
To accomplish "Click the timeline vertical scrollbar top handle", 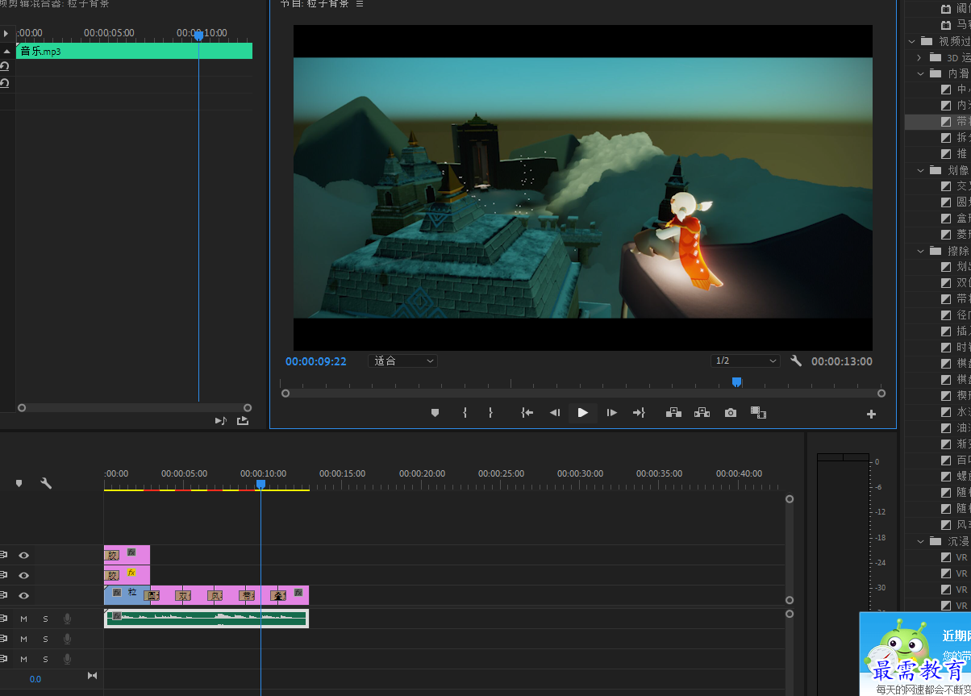I will tap(790, 498).
